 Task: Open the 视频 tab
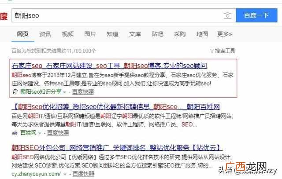tap(67, 34)
